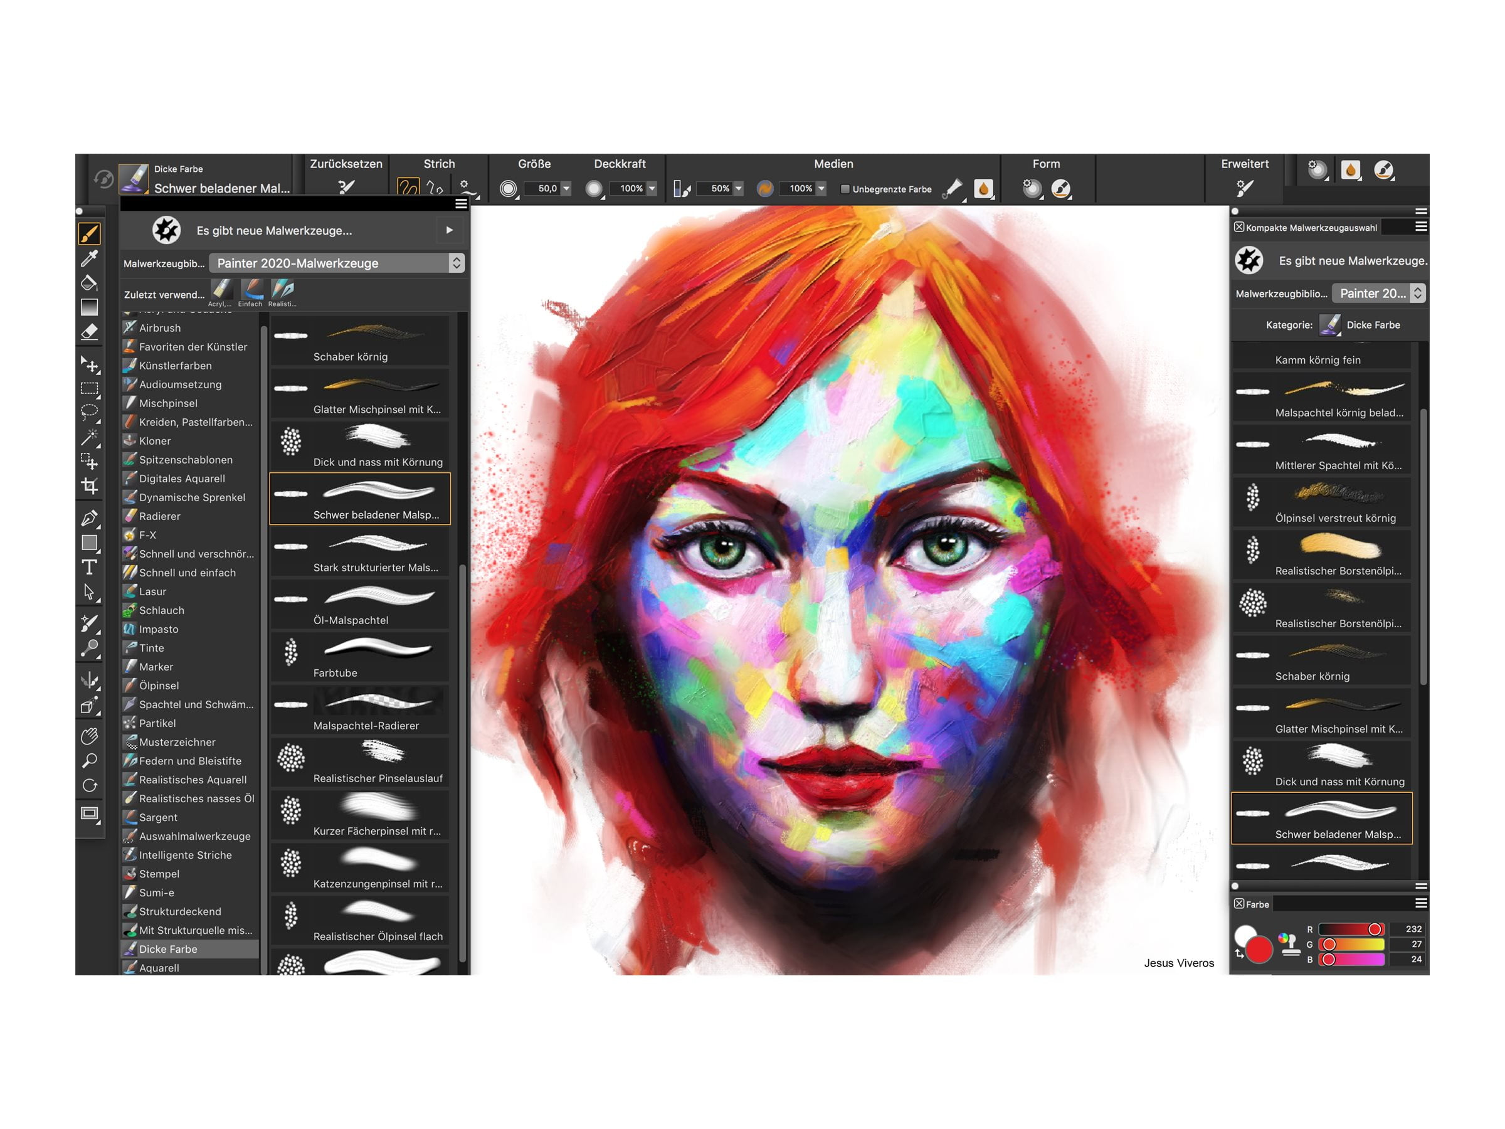Select the Lasso tool
Screen dimensions: 1505x1129
click(90, 413)
